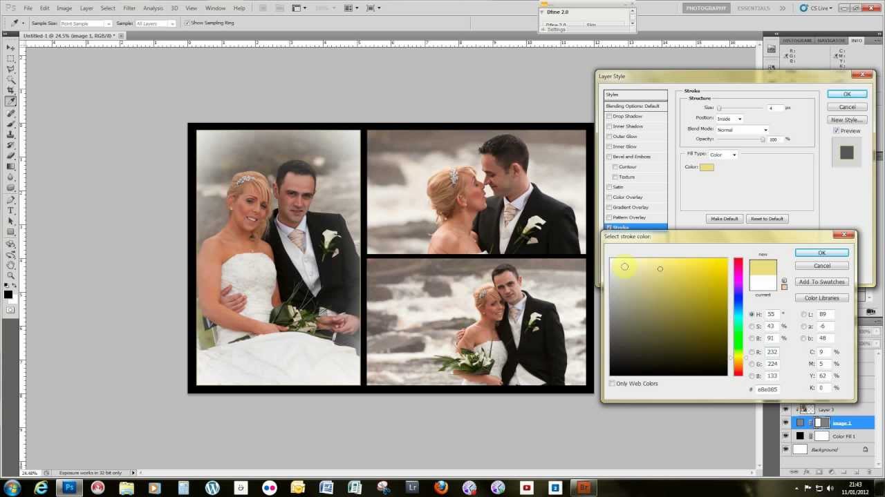Open the Sample Size dropdown
The height and width of the screenshot is (497, 885).
pyautogui.click(x=86, y=23)
